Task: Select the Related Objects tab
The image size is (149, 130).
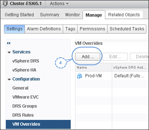Action: pyautogui.click(x=124, y=15)
